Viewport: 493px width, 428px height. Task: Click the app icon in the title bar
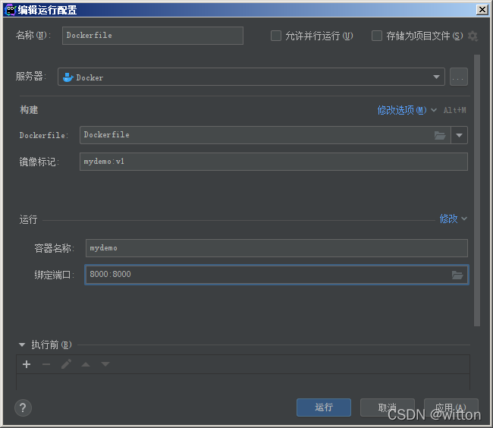click(x=10, y=10)
